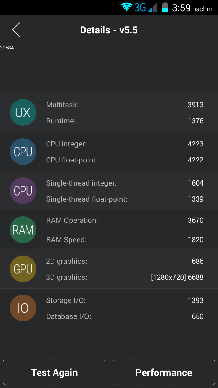Tap the green RAM category icon
The height and width of the screenshot is (388, 218).
pos(23,230)
